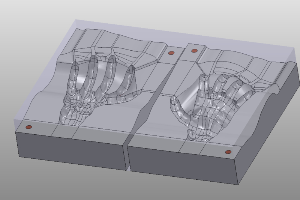Click the red pin hole at front-right corner
Image resolution: width=300 pixels, height=200 pixels.
[x=228, y=152]
